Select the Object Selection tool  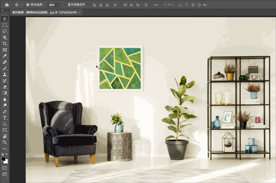click(5, 37)
